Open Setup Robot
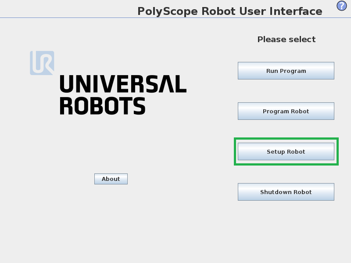 pyautogui.click(x=286, y=151)
